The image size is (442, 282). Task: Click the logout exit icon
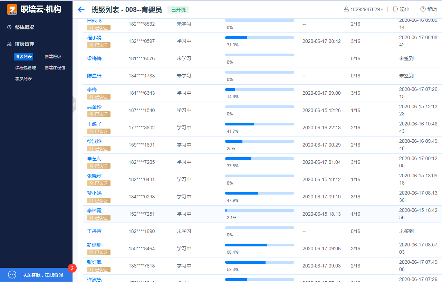click(x=396, y=9)
